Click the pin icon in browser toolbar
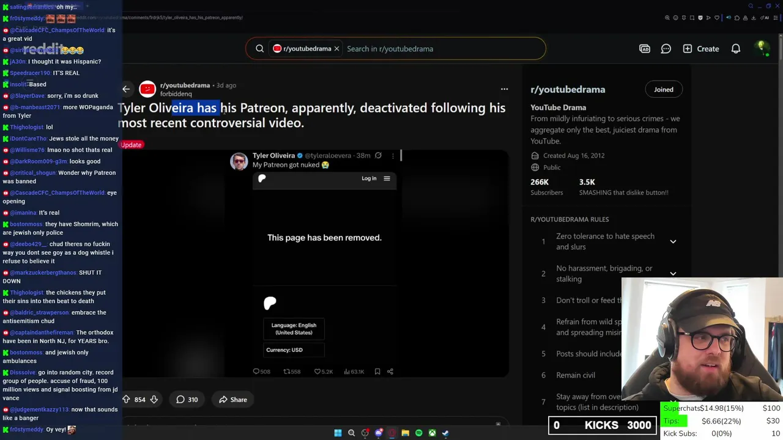This screenshot has width=783, height=440. click(x=684, y=18)
